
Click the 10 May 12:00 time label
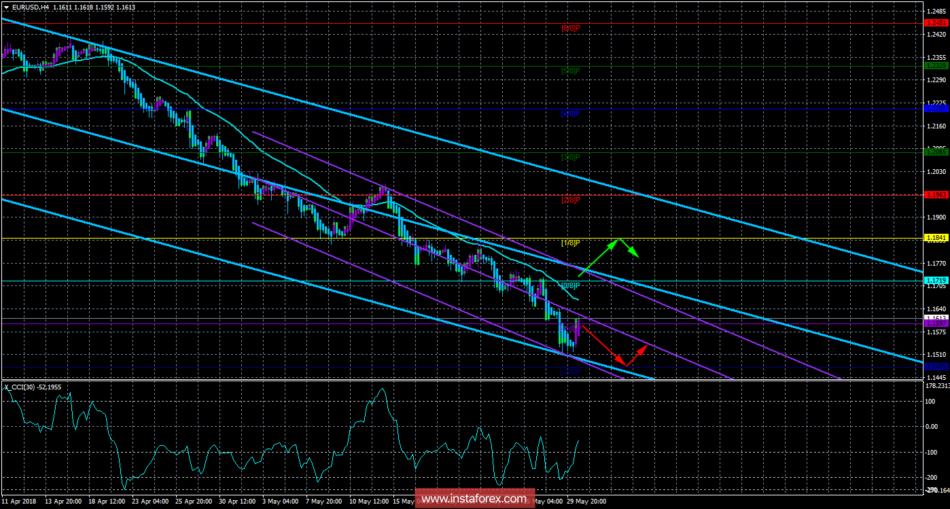pyautogui.click(x=370, y=502)
